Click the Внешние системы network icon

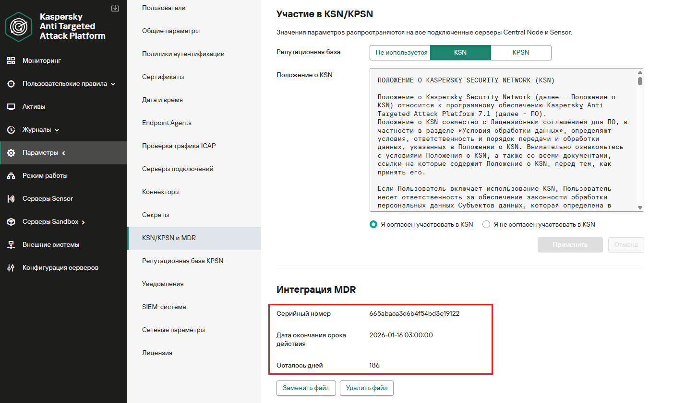[11, 245]
